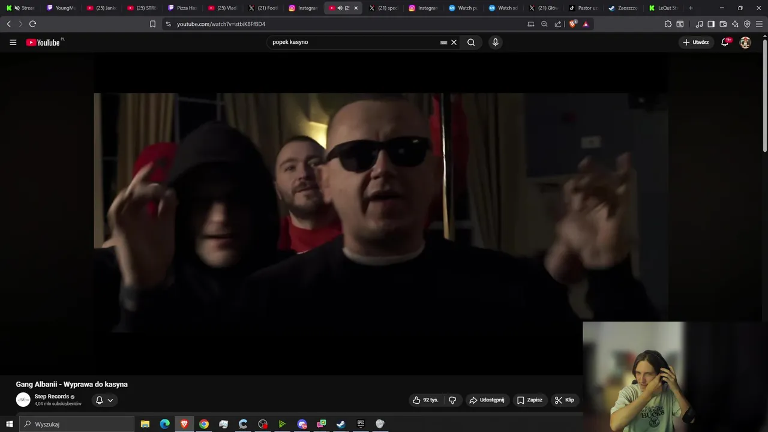Screen dimensions: 768x432
Task: Open Brave main hamburger menu
Action: point(759,24)
